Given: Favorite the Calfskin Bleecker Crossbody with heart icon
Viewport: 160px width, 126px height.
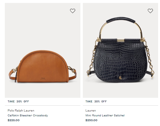Looking at the screenshot, I should pos(73,11).
